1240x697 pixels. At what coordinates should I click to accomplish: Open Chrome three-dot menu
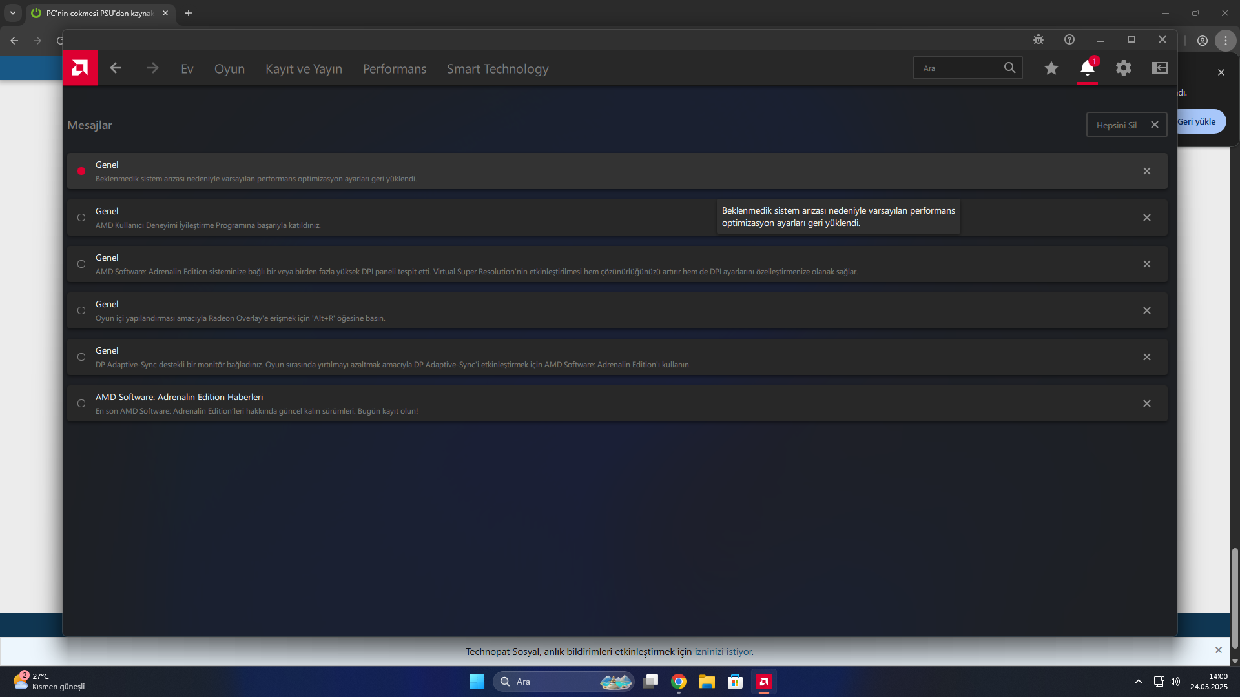(1225, 40)
